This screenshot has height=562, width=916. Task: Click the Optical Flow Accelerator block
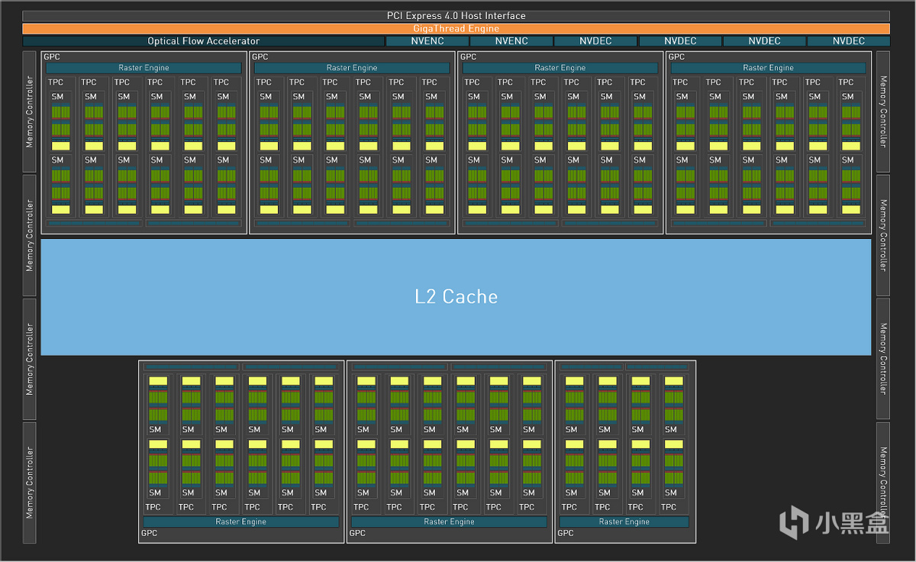click(x=203, y=41)
